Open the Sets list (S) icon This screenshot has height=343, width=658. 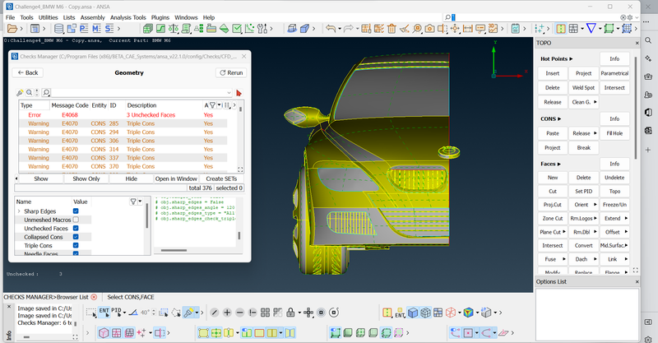109,29
